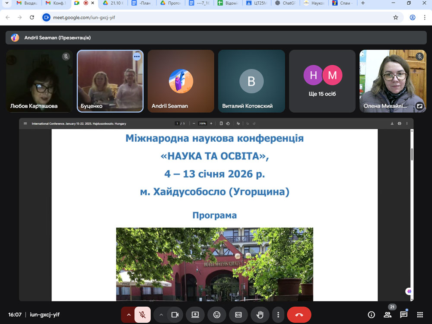Download the conference program PDF

392,123
